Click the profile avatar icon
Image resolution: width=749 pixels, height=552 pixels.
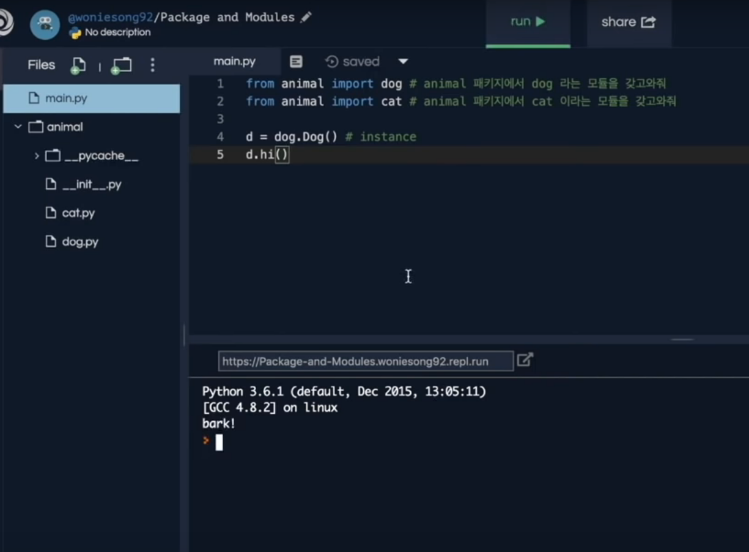click(x=45, y=24)
